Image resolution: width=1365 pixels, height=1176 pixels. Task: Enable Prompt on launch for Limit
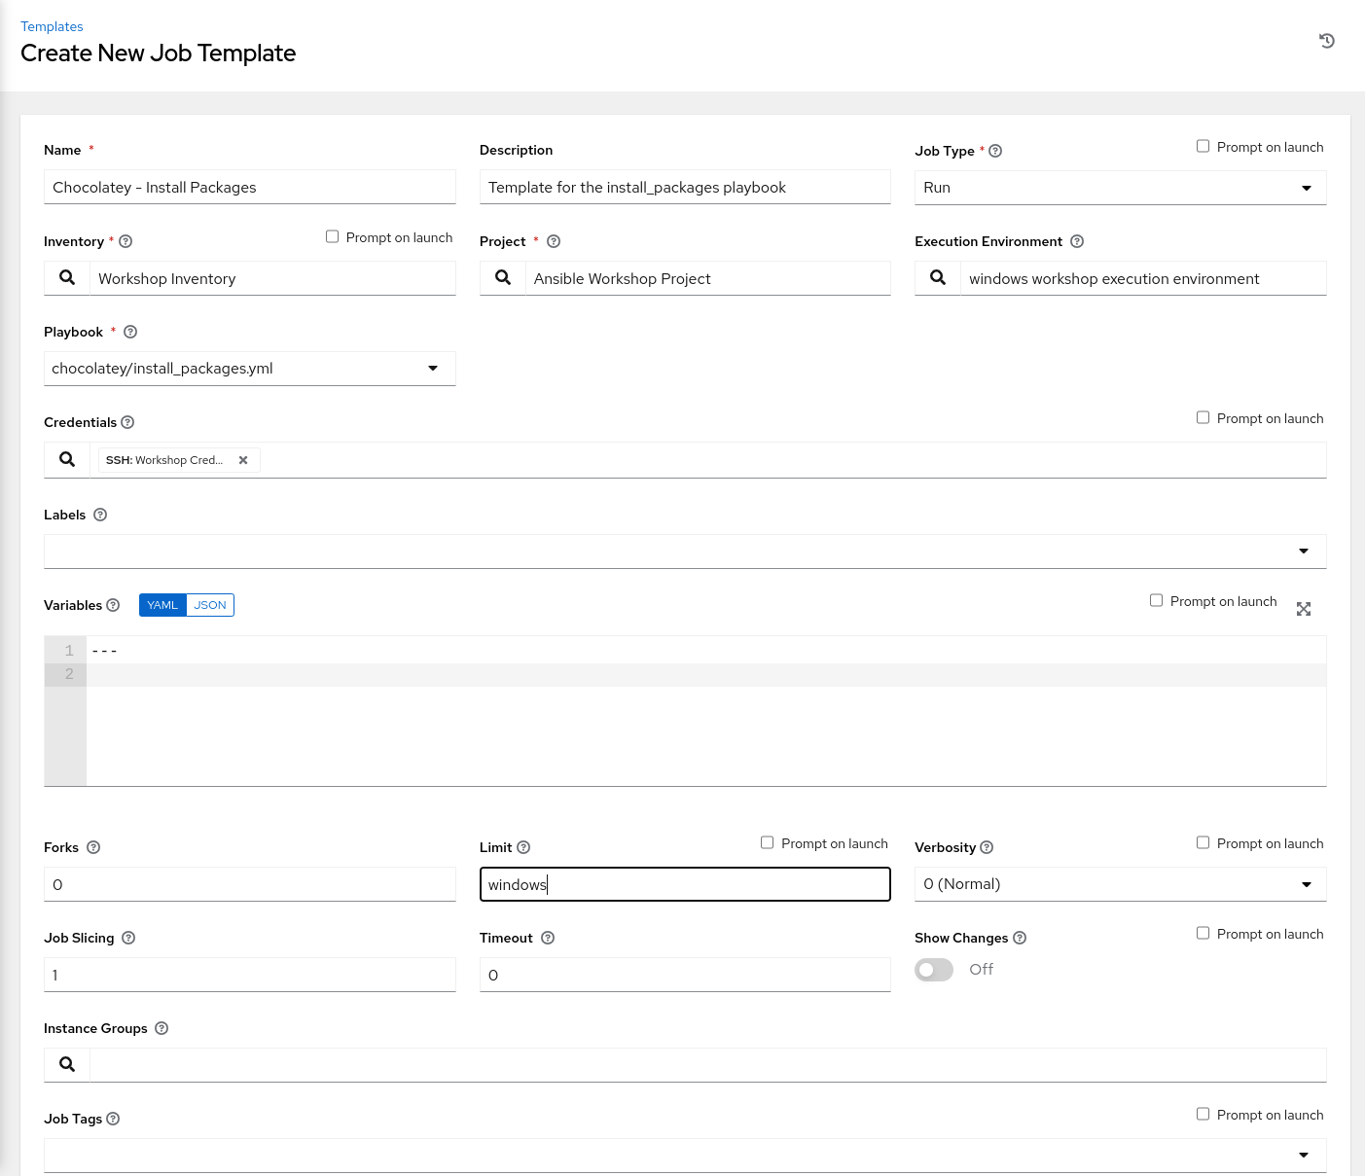point(767,842)
